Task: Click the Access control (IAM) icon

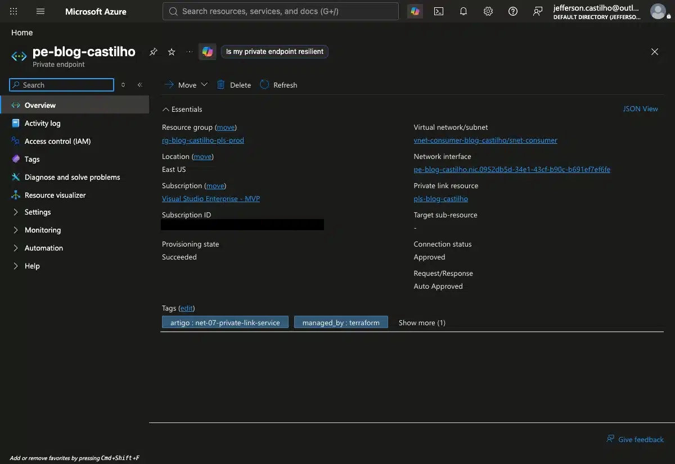Action: coord(16,142)
